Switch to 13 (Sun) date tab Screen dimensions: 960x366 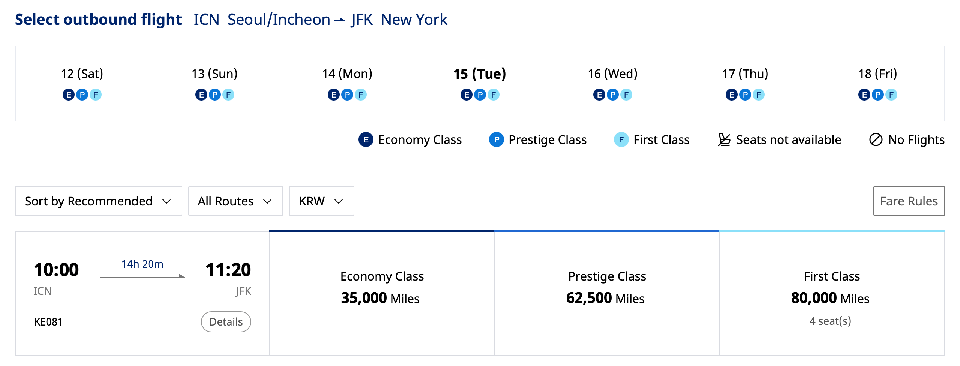click(x=214, y=74)
